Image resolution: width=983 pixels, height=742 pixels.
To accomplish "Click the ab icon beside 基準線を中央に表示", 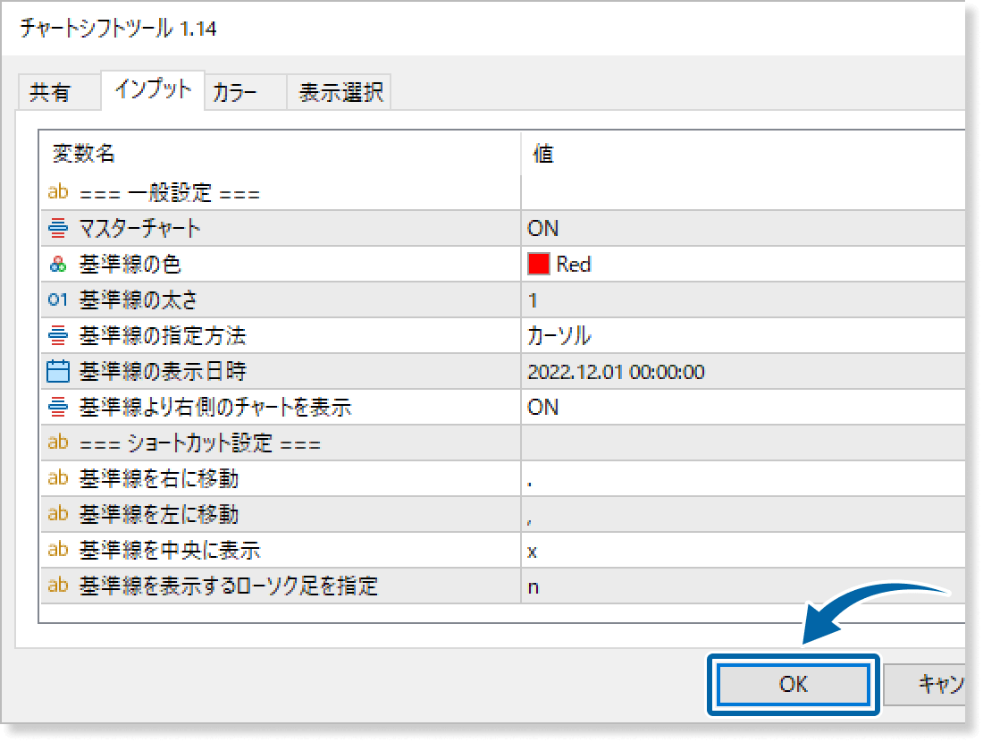I will point(58,550).
